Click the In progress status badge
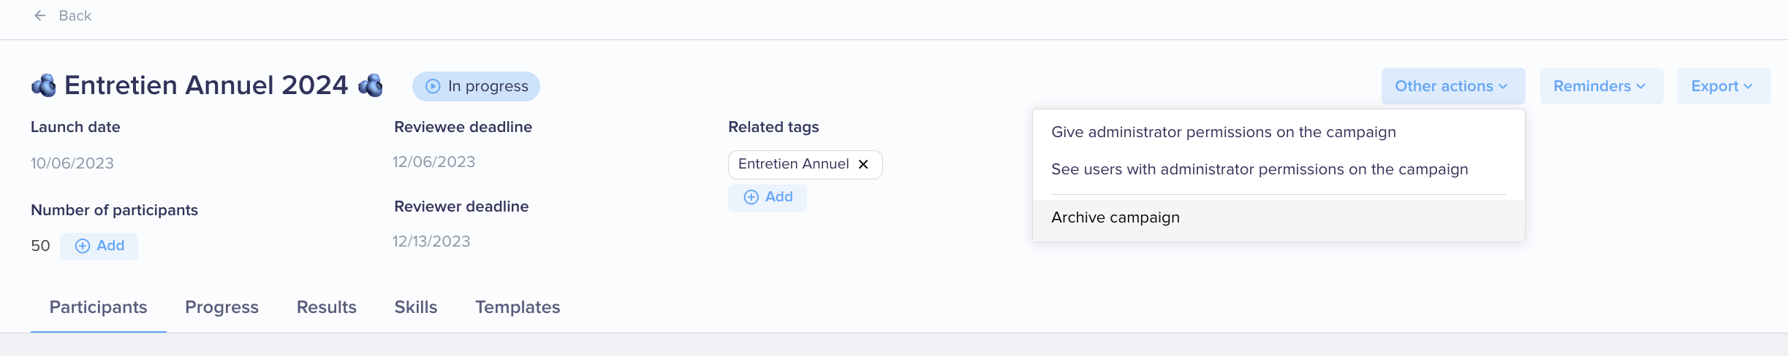Screen dimensions: 1788x356 476,86
